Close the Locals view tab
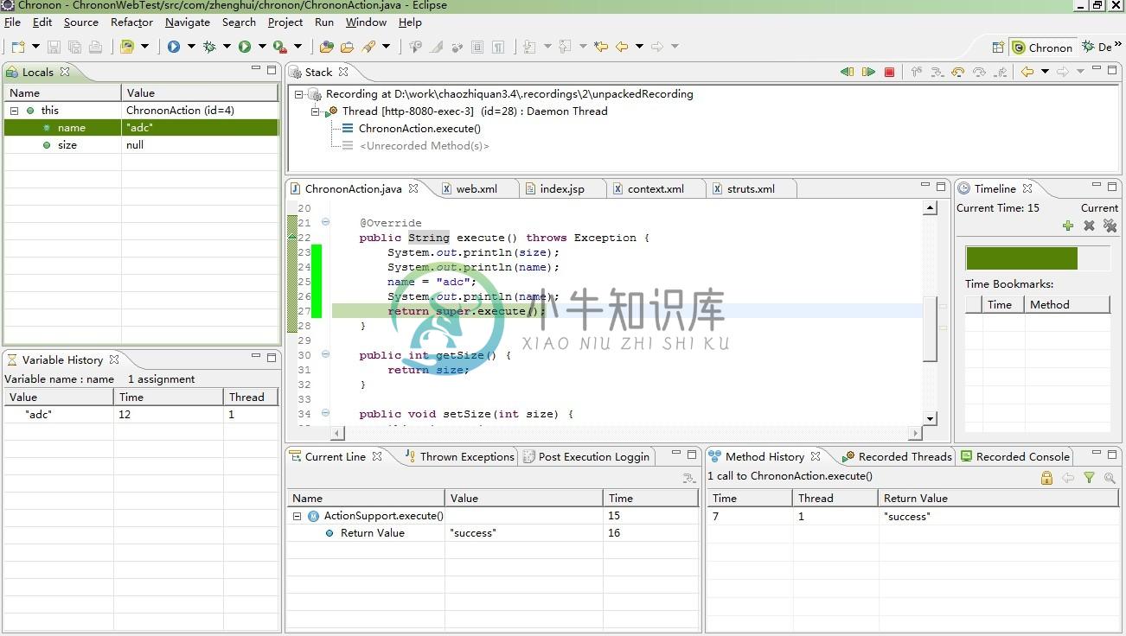The width and height of the screenshot is (1126, 636). (x=65, y=72)
